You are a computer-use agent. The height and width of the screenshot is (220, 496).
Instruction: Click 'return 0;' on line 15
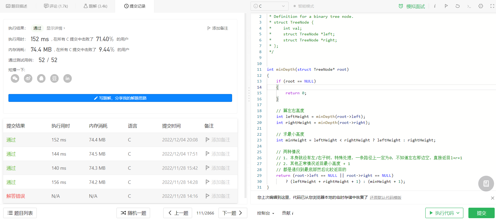[x=296, y=93]
